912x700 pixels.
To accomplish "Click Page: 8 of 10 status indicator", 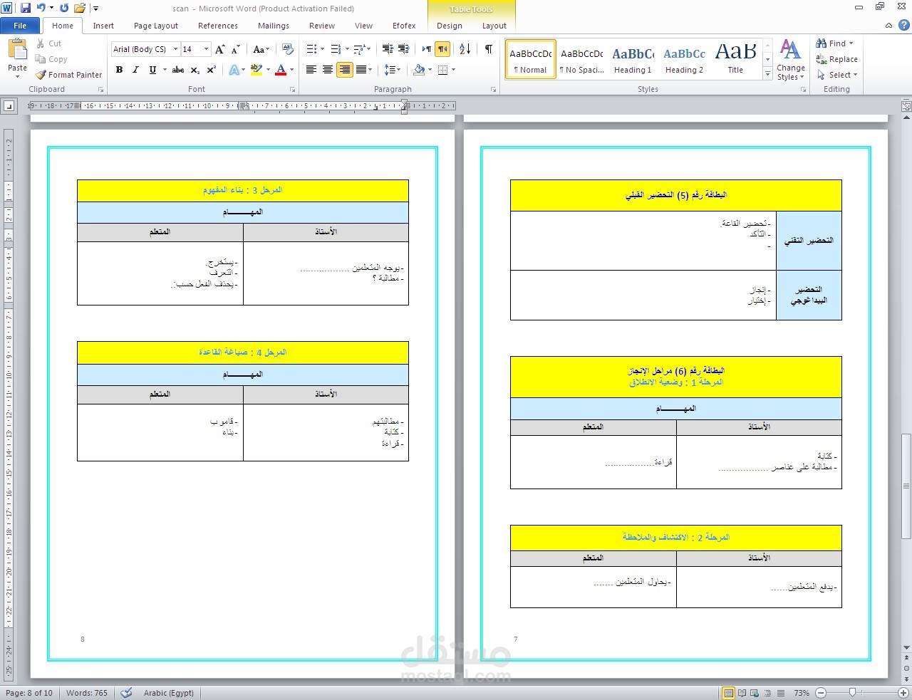I will 29,693.
